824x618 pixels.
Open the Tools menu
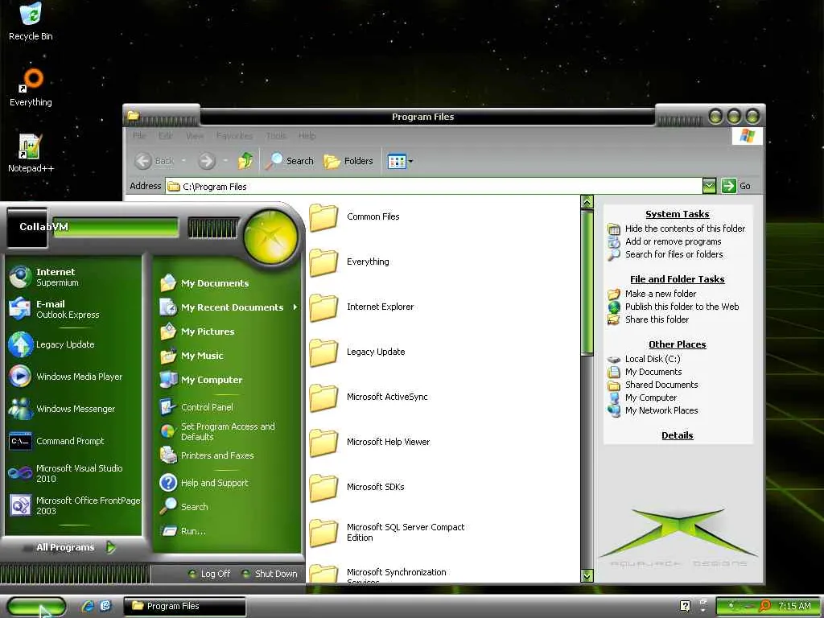276,135
